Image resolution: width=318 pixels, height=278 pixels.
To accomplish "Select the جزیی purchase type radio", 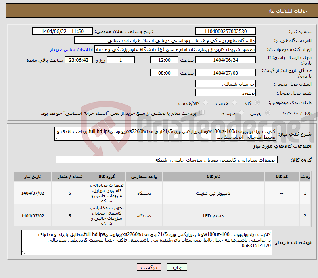I will click(x=268, y=113).
